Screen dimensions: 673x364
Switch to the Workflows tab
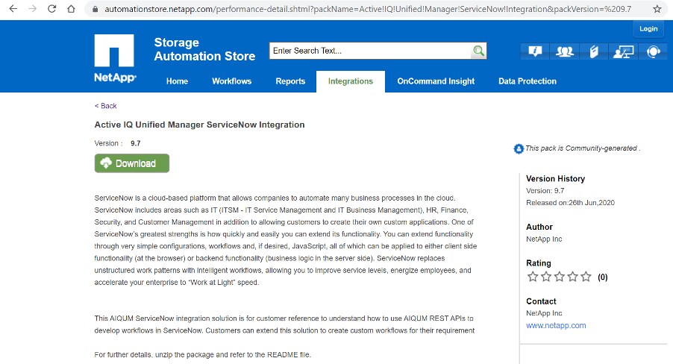[231, 81]
